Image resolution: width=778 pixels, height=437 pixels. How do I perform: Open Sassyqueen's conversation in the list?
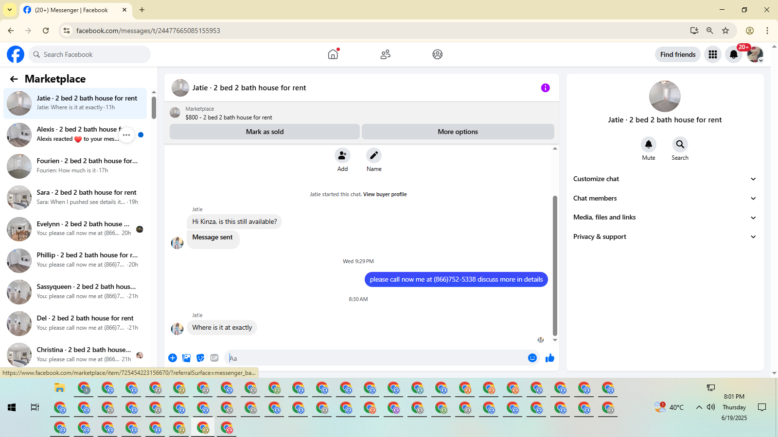(75, 292)
